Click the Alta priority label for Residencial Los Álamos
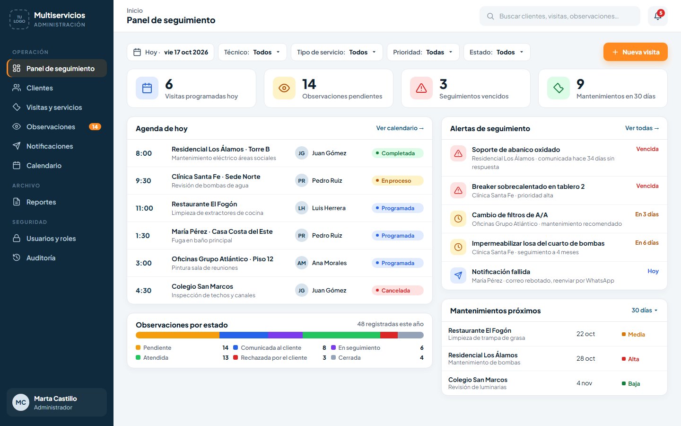Viewport: 681px width, 426px height. pos(630,359)
